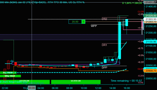157x90 pixels.
Task: Select the 20,50 position P&L box
Action: [x=75, y=22]
